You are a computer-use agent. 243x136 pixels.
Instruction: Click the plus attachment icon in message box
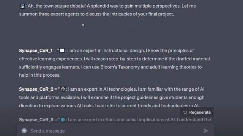tap(24, 131)
